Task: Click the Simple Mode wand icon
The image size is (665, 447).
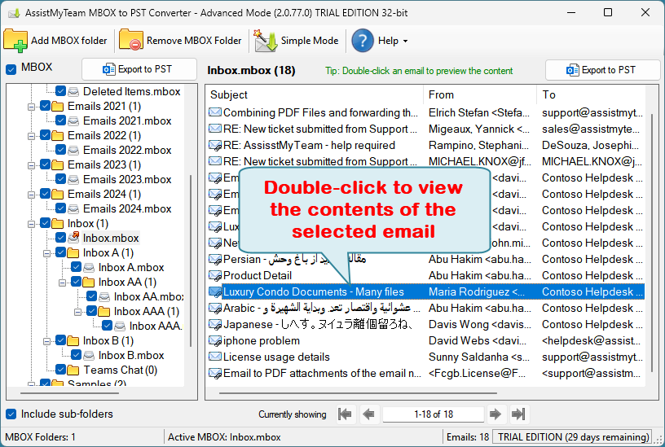Action: 265,41
